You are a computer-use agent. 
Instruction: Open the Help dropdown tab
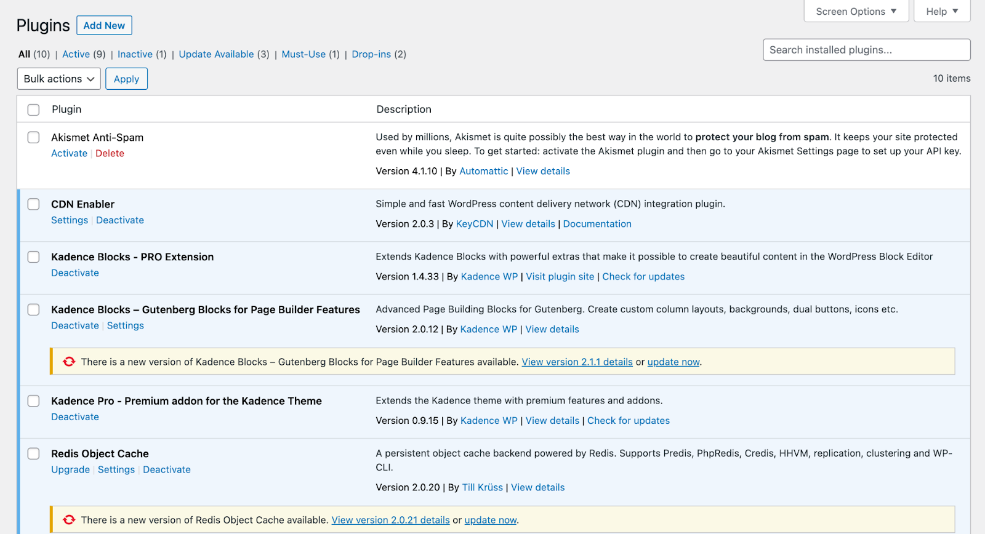coord(942,12)
